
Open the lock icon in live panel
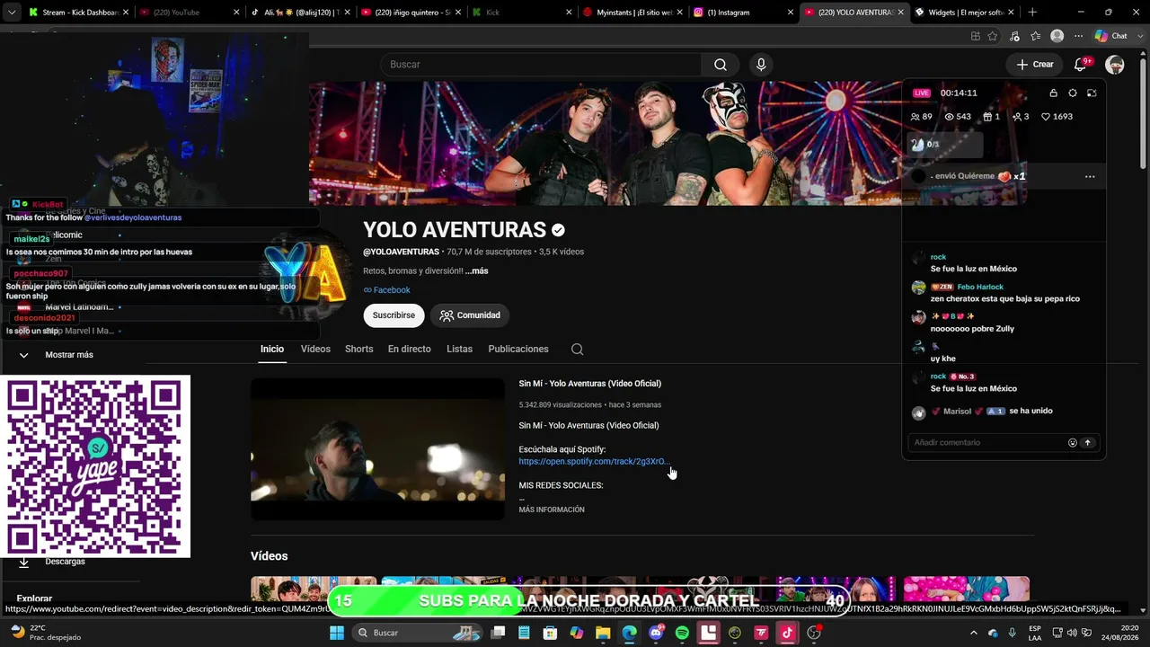[1053, 93]
